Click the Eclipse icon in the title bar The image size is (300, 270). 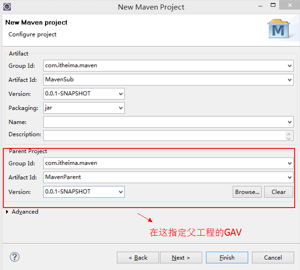(x=7, y=7)
